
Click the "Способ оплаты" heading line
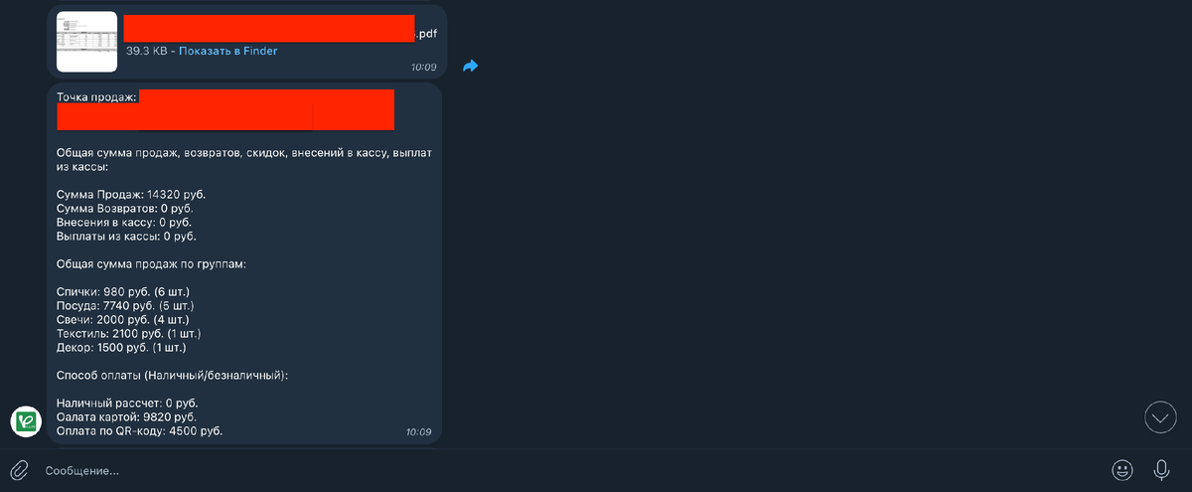pyautogui.click(x=173, y=375)
